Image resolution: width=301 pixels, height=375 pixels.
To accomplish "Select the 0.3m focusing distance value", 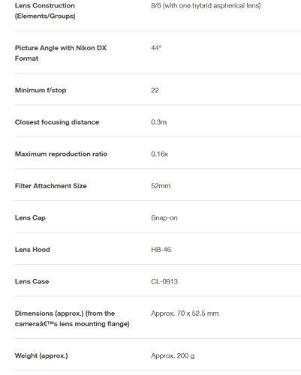I will (x=159, y=122).
